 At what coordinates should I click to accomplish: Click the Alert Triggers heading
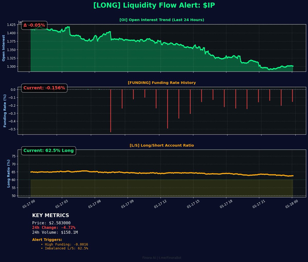click(47, 240)
